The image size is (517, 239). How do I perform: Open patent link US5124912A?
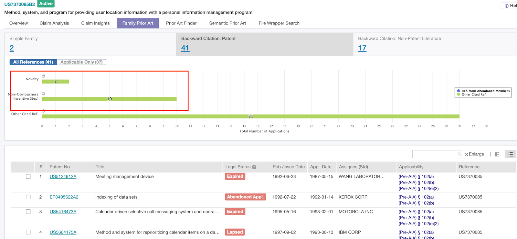point(63,176)
